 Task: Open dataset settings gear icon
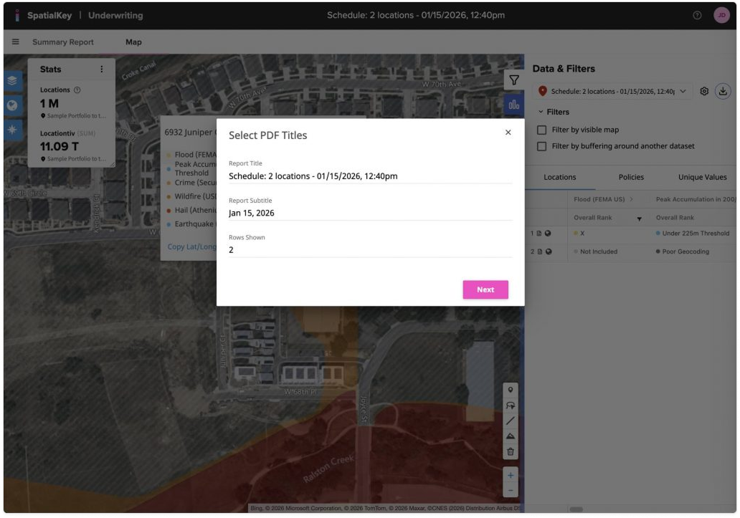tap(704, 91)
